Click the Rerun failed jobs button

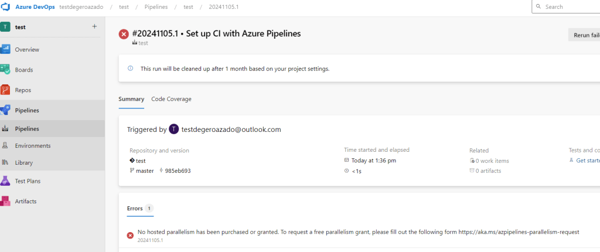pos(585,35)
